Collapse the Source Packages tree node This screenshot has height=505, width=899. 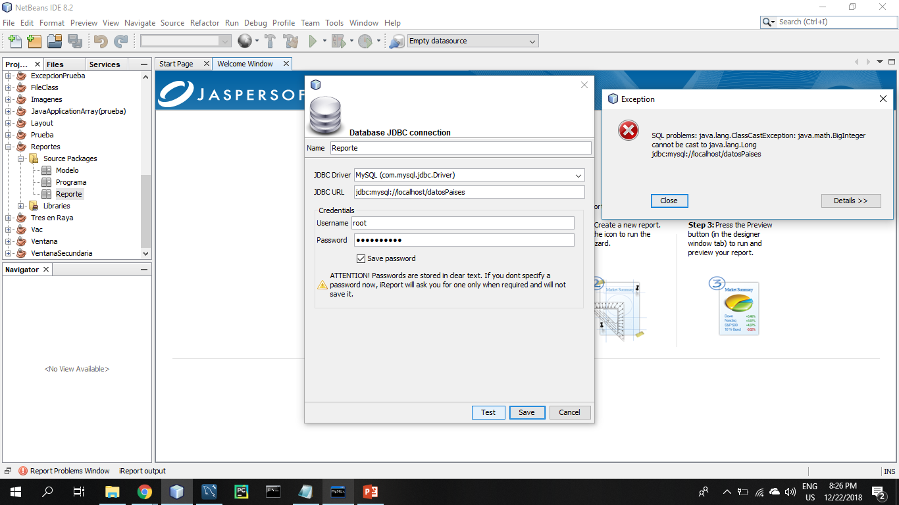click(x=21, y=158)
